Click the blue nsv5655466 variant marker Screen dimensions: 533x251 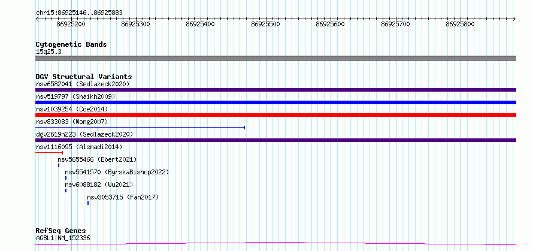[x=59, y=165]
